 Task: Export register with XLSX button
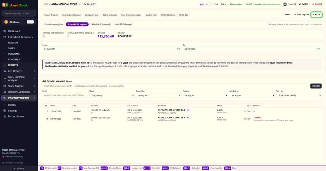(x=316, y=15)
